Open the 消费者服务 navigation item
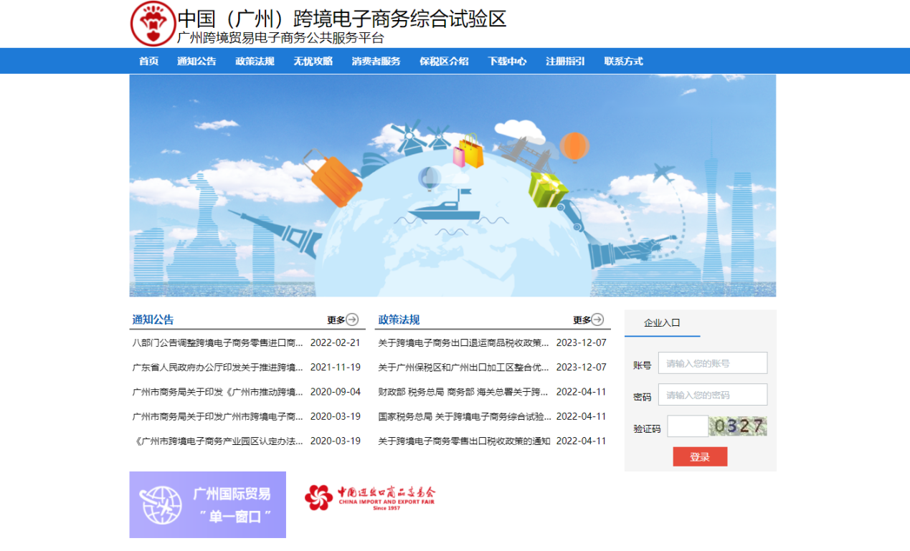The height and width of the screenshot is (551, 910). pos(376,62)
